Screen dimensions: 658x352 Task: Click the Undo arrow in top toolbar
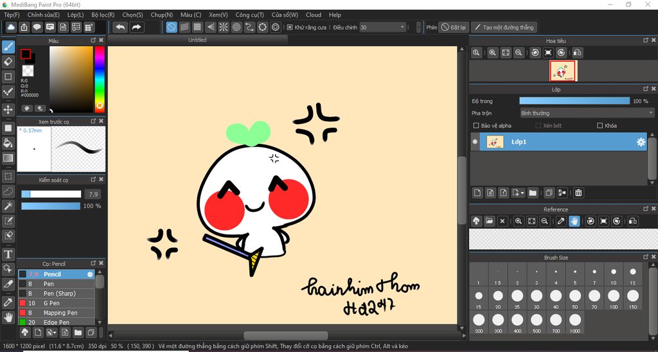pos(120,27)
